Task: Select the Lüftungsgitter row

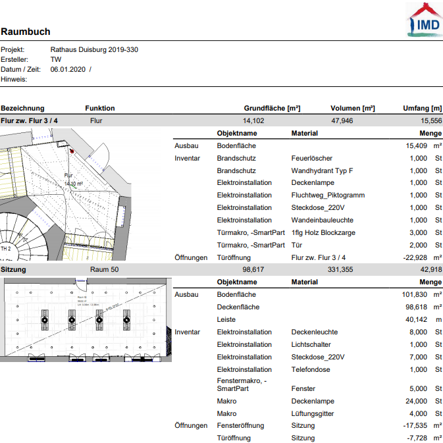Action: (x=313, y=413)
